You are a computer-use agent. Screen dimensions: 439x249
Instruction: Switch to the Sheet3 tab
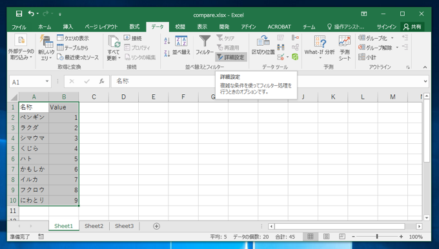point(125,226)
